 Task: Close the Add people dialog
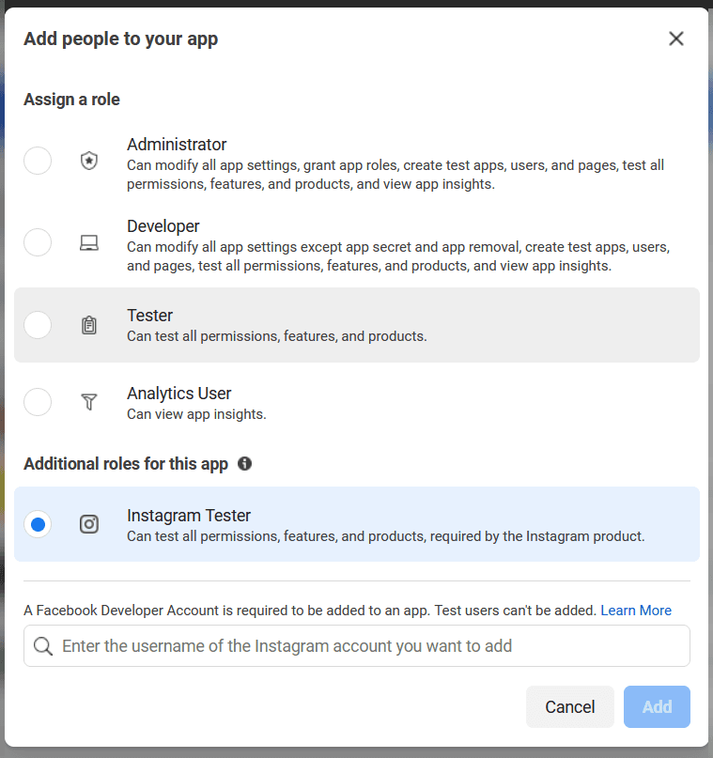[x=676, y=39]
